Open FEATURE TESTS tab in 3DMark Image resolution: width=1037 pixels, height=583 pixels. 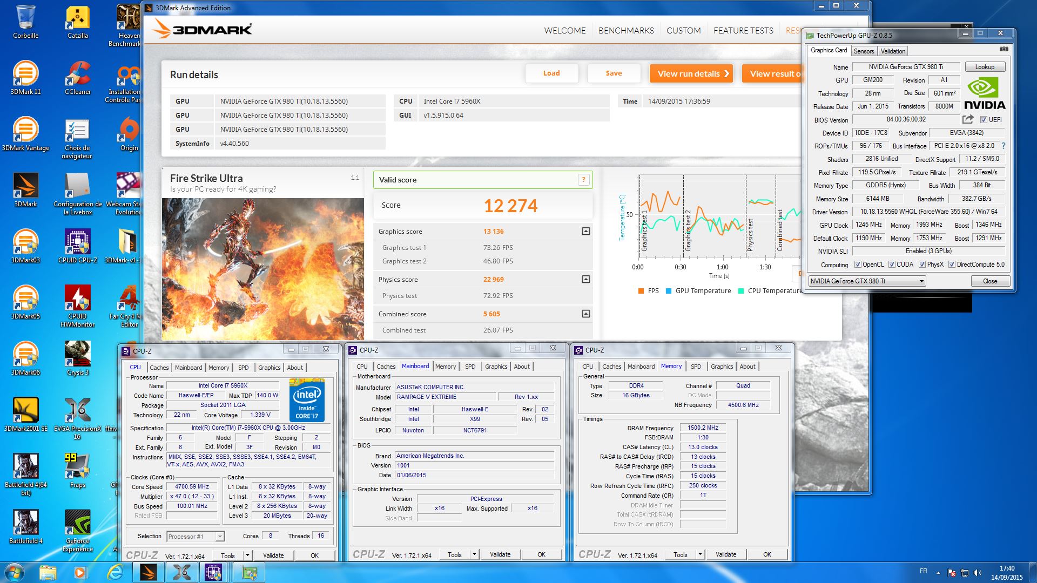743,31
